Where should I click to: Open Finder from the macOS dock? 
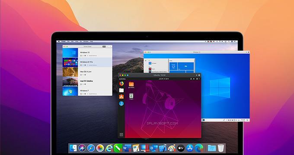coord(73,148)
